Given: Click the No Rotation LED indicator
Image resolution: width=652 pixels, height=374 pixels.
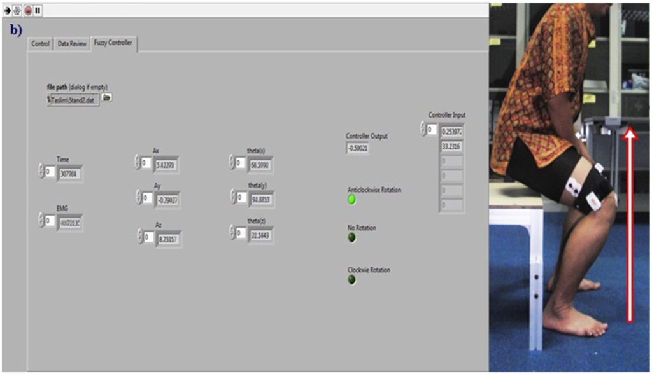Looking at the screenshot, I should pyautogui.click(x=351, y=237).
